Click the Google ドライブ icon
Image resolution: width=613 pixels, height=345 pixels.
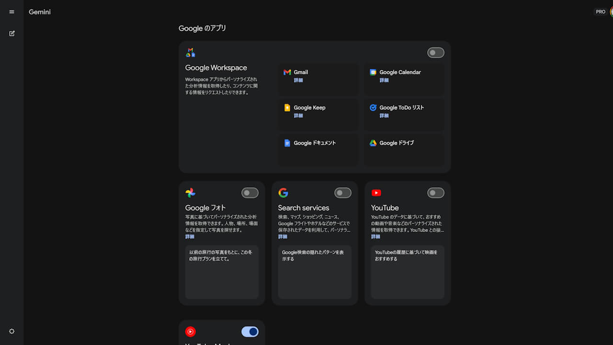[373, 143]
